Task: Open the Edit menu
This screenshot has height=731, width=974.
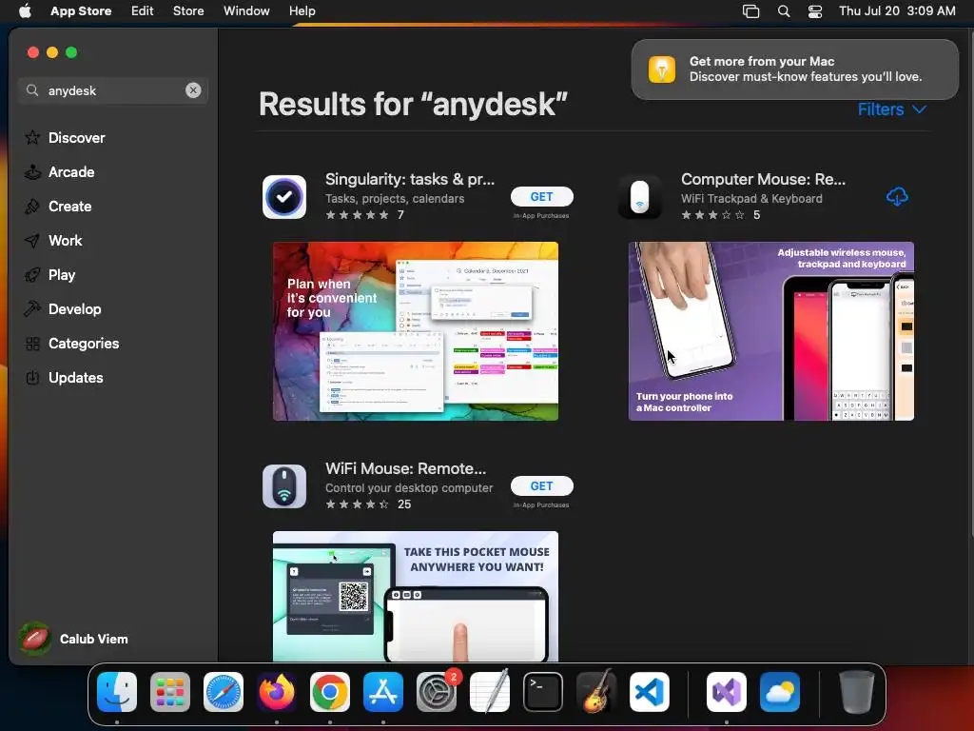Action: (x=143, y=10)
